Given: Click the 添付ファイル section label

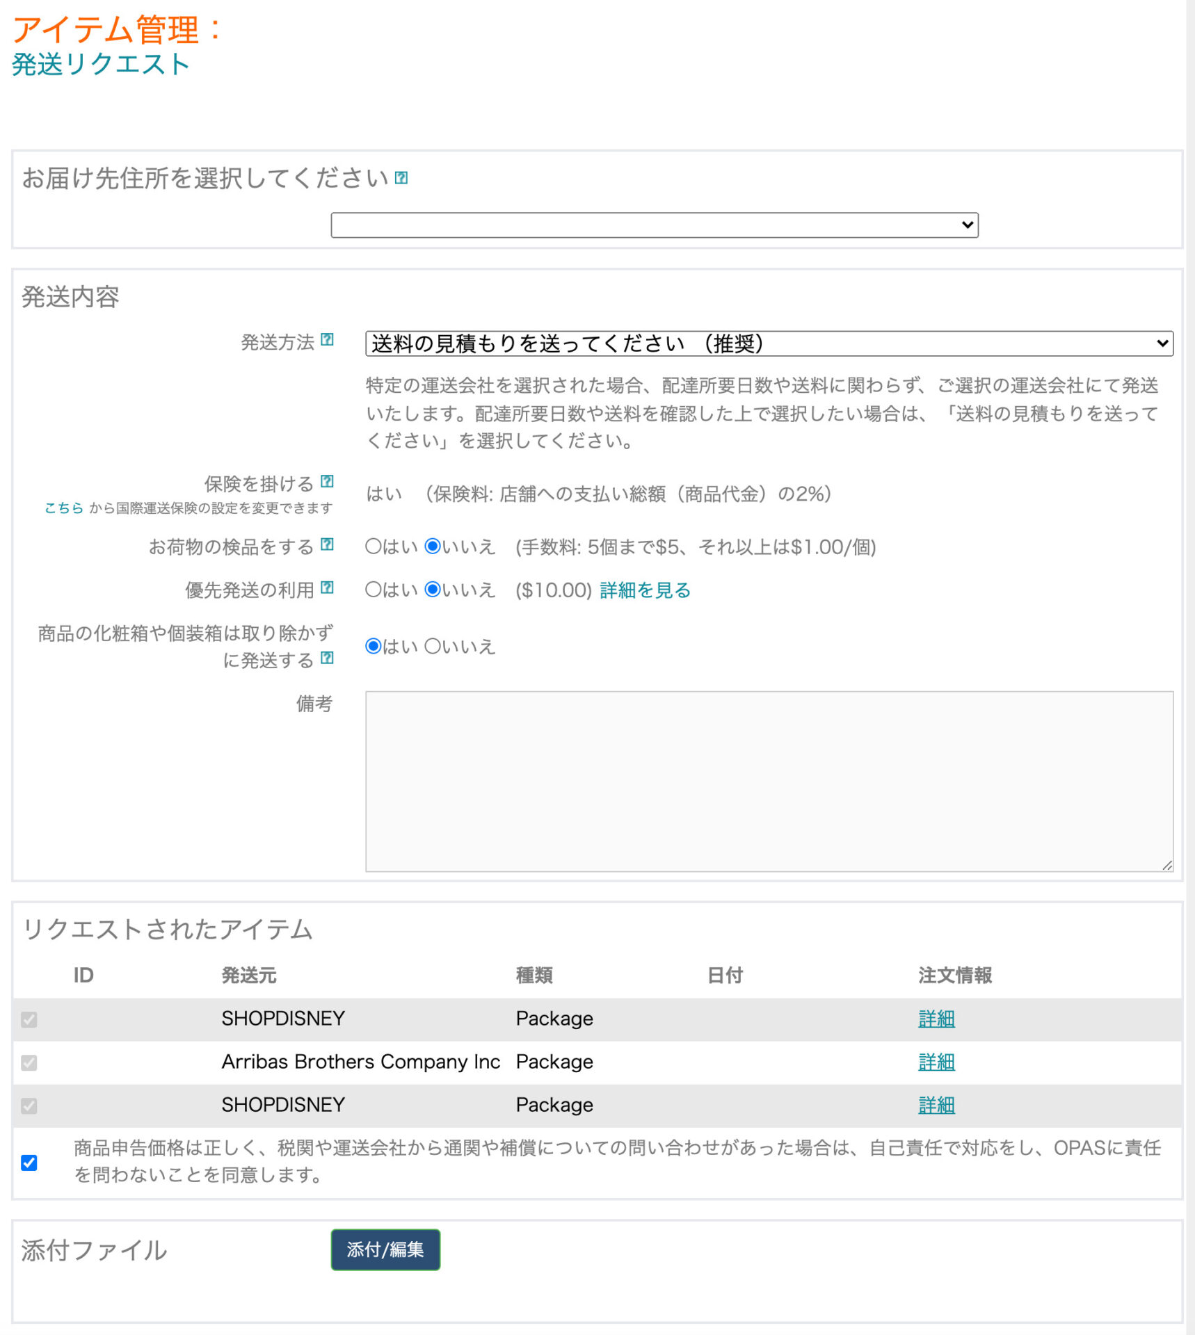Looking at the screenshot, I should click(94, 1250).
